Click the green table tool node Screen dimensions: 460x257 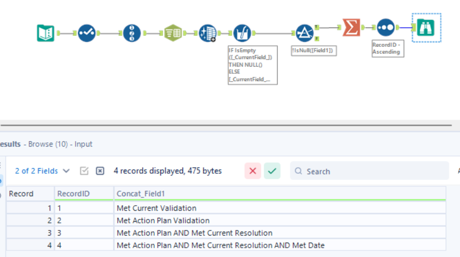pyautogui.click(x=174, y=33)
